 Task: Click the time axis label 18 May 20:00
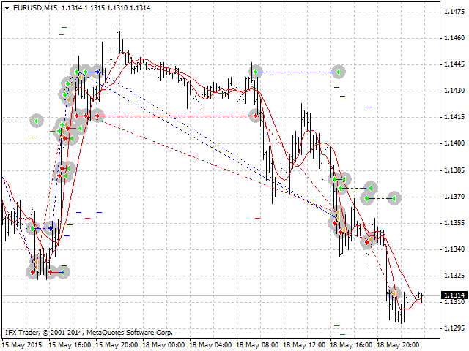click(398, 345)
